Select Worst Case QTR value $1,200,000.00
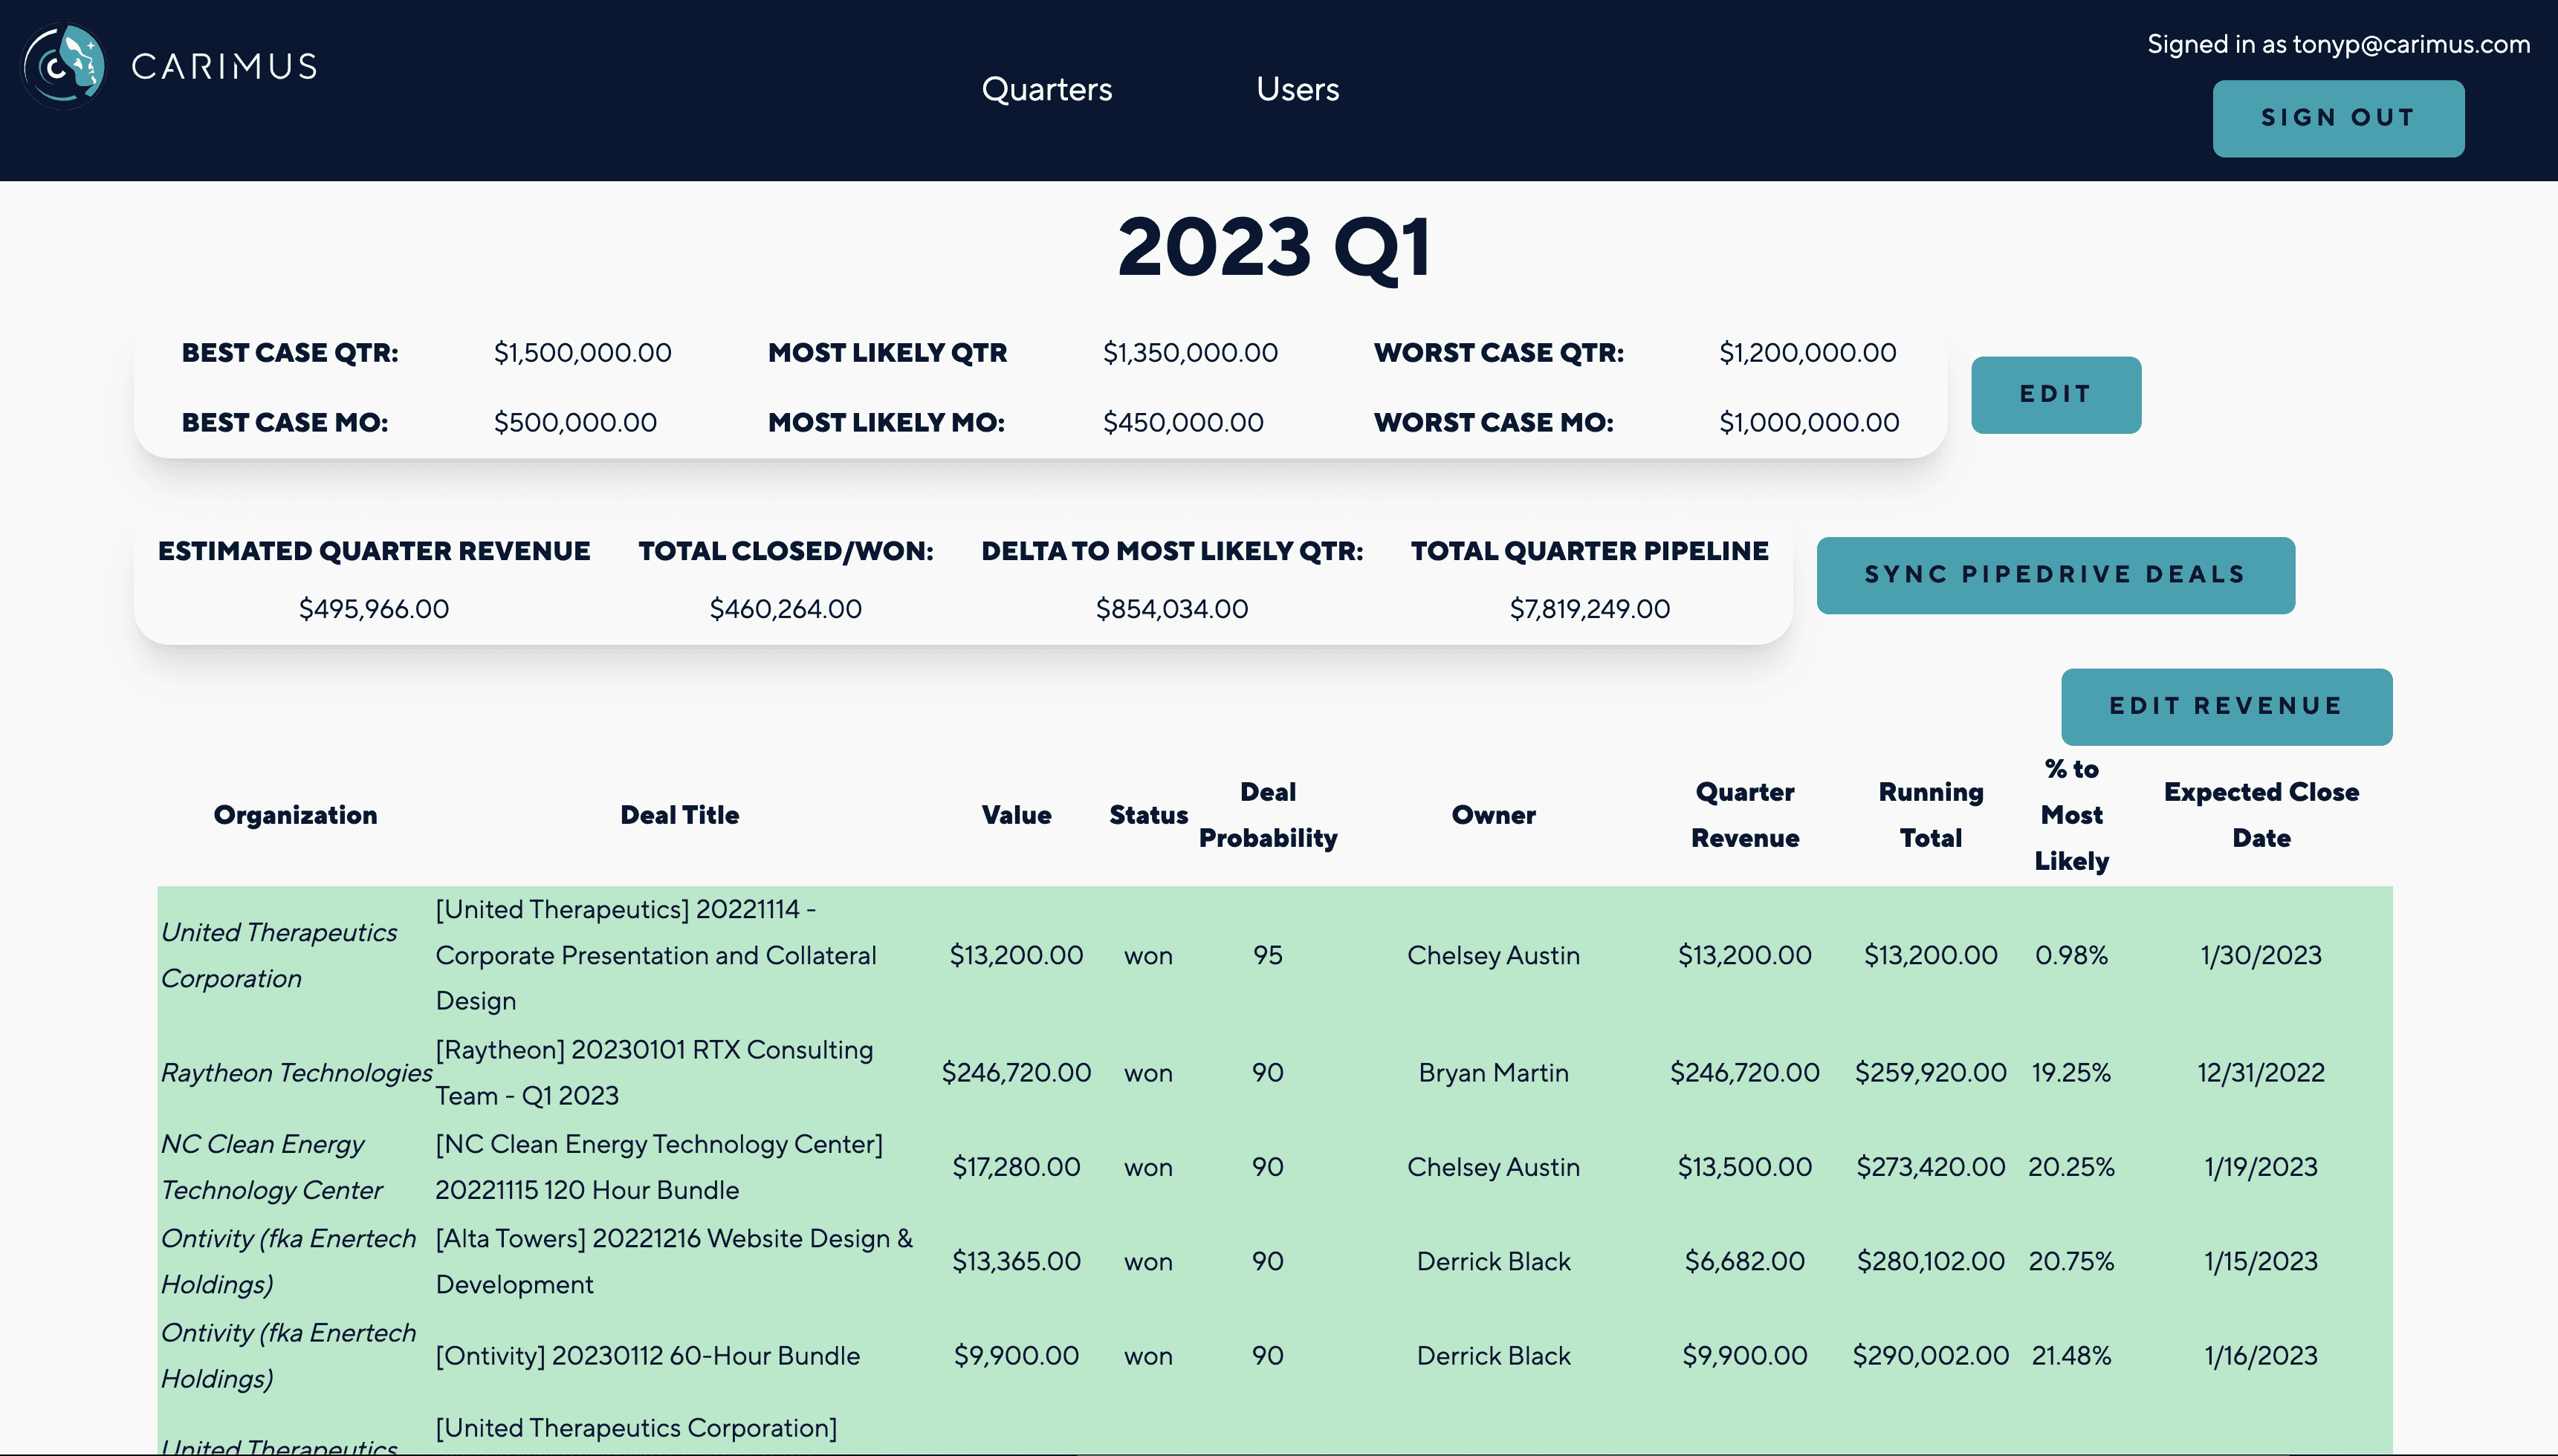 point(1807,352)
